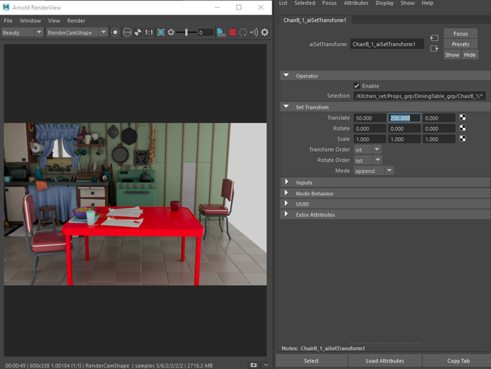Viewport: 491px width, 369px height.
Task: Open the Arnold render log icon
Action: (x=221, y=32)
